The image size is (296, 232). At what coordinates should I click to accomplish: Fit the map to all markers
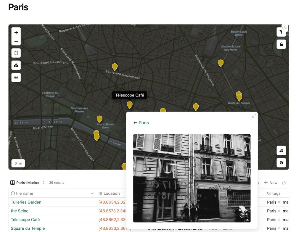point(16,53)
